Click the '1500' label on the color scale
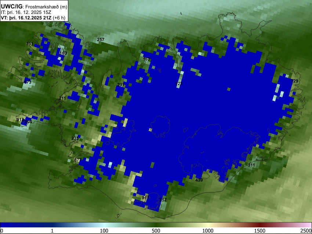 coord(260,231)
